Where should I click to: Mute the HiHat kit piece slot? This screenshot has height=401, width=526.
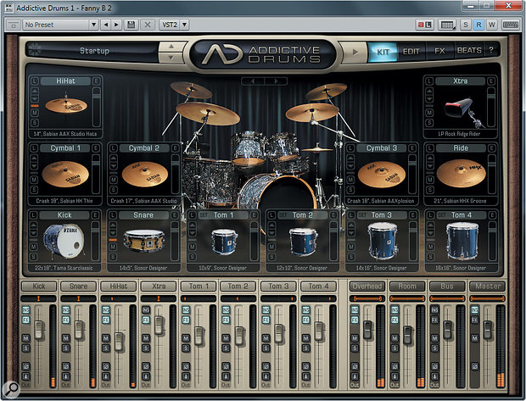tap(34, 113)
